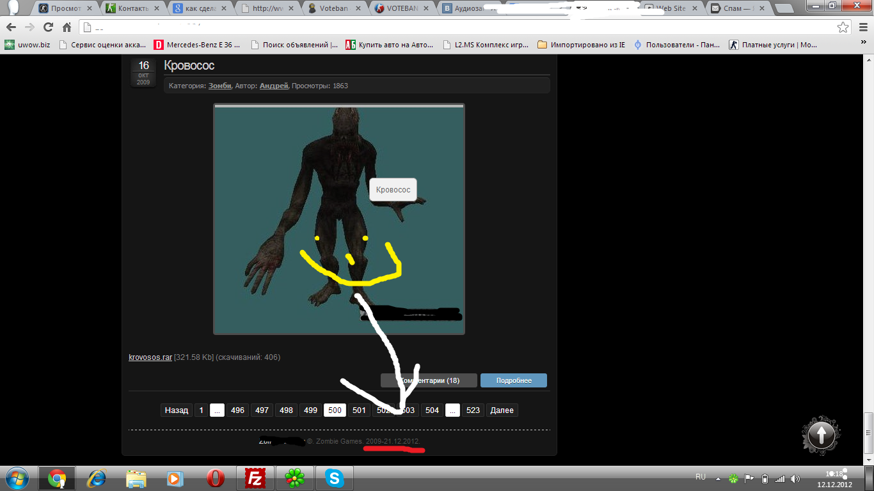Switch to the Контакты browser tab
Screen dimensions: 874x491
[x=132, y=8]
